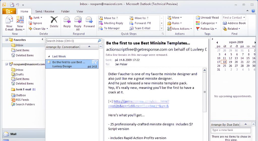Click Arrange By: Conversation header

coord(63,47)
